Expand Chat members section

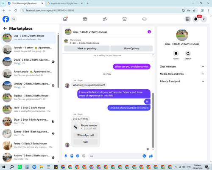tap(182, 67)
